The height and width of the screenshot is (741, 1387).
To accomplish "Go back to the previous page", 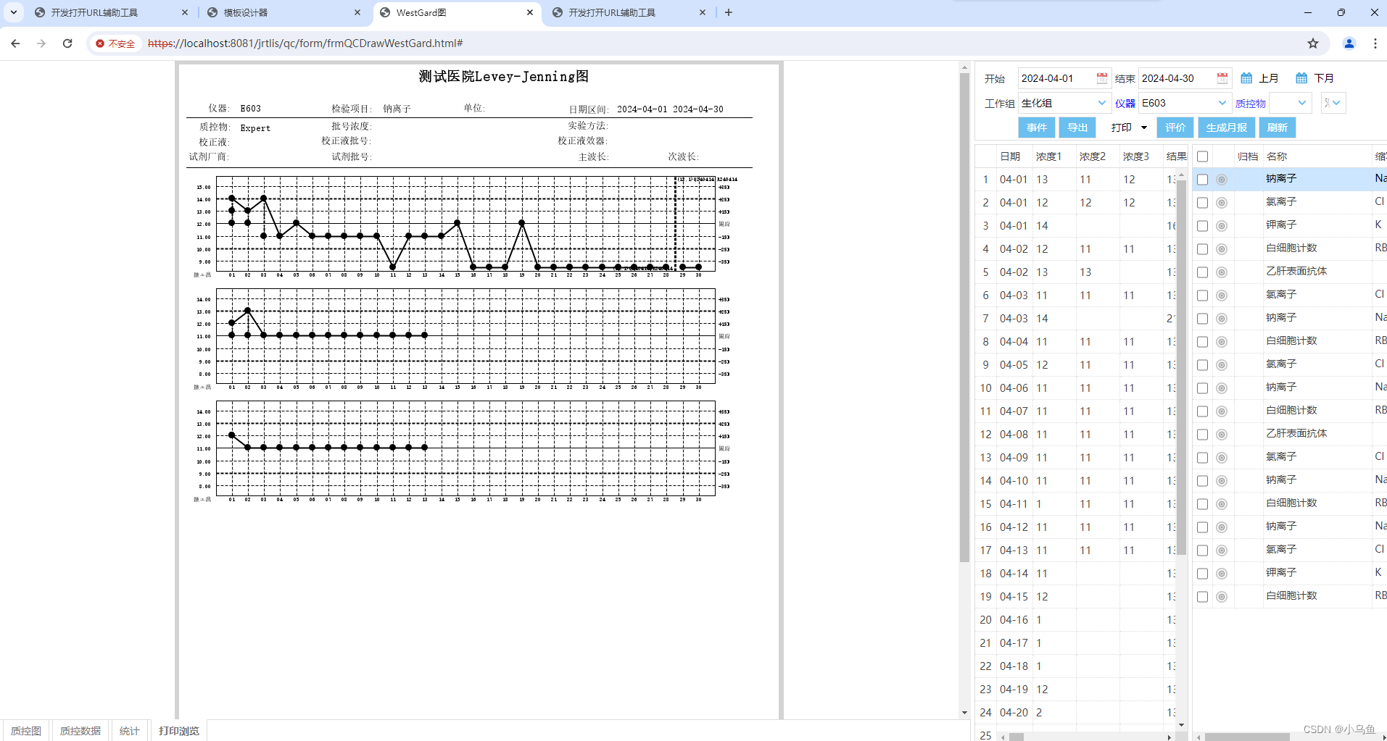I will click(15, 43).
